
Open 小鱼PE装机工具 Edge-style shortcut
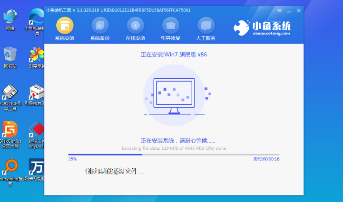pyautogui.click(x=36, y=19)
